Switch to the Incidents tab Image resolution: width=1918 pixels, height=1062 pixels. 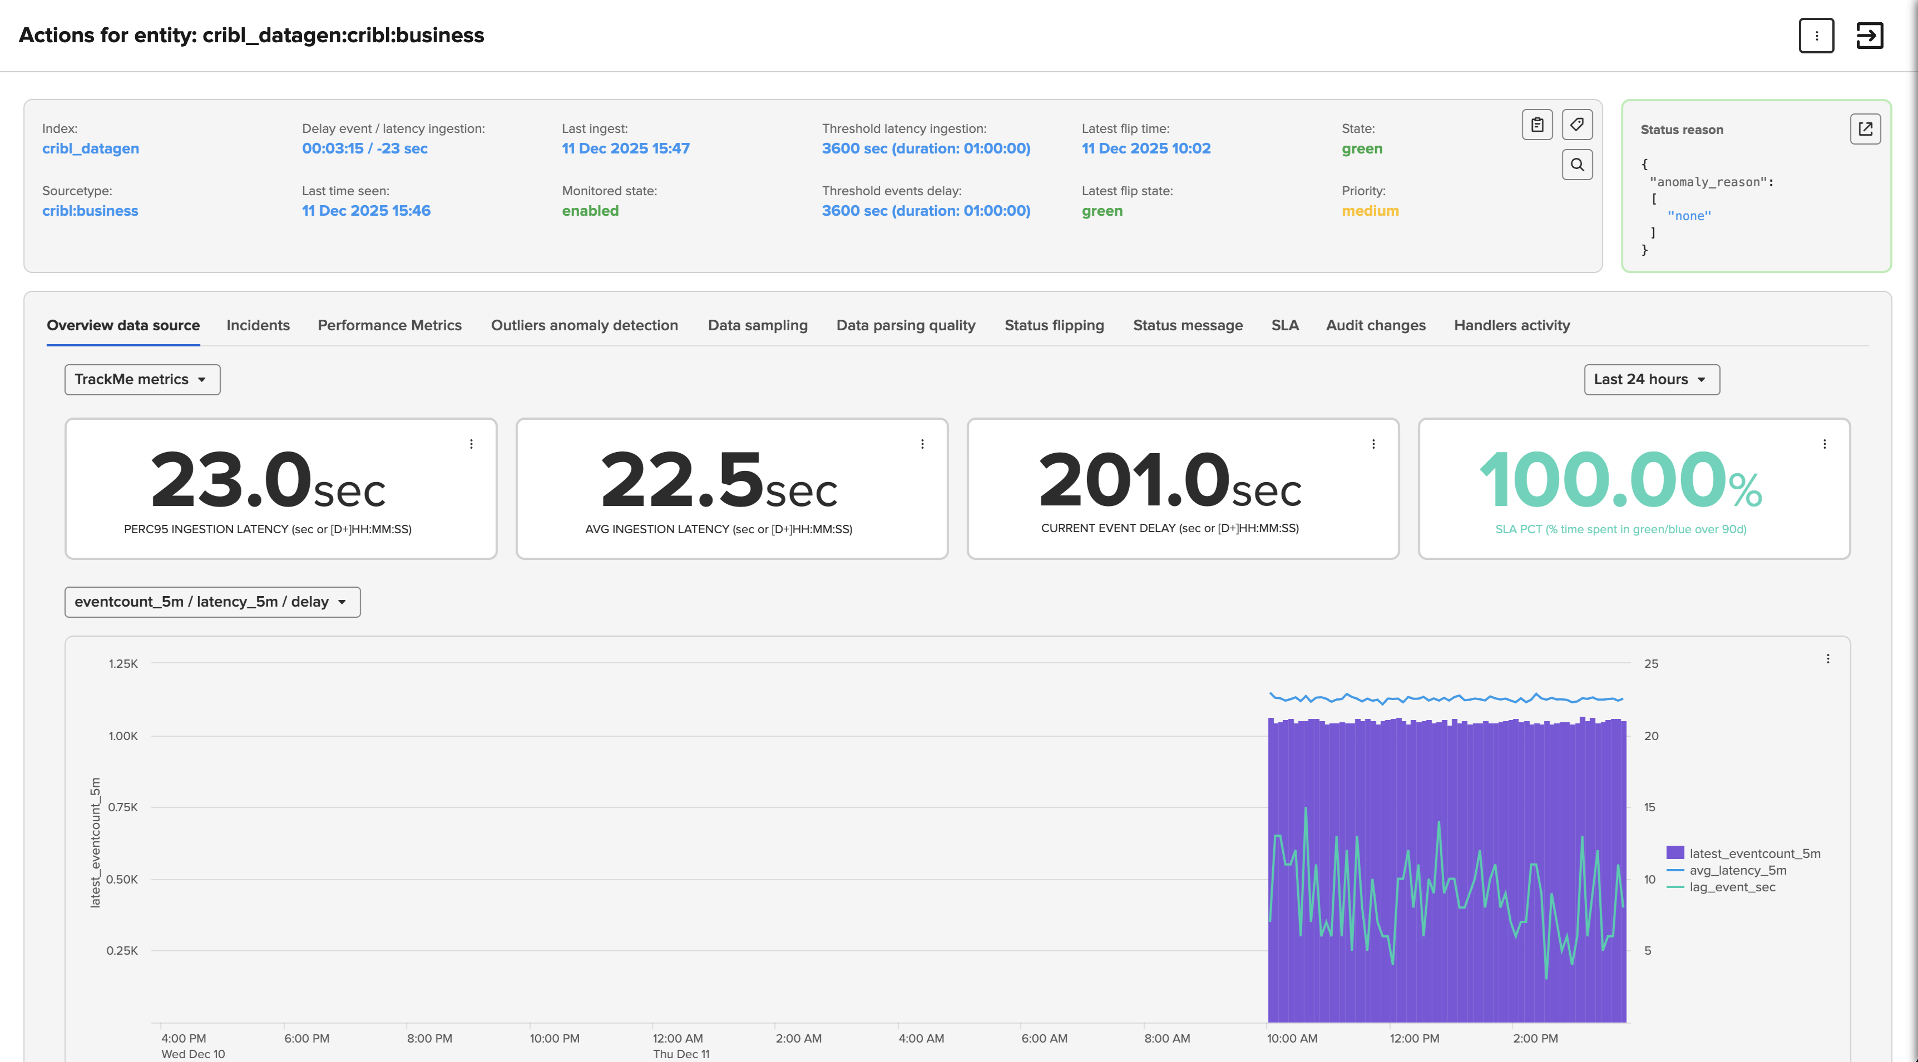pyautogui.click(x=258, y=325)
